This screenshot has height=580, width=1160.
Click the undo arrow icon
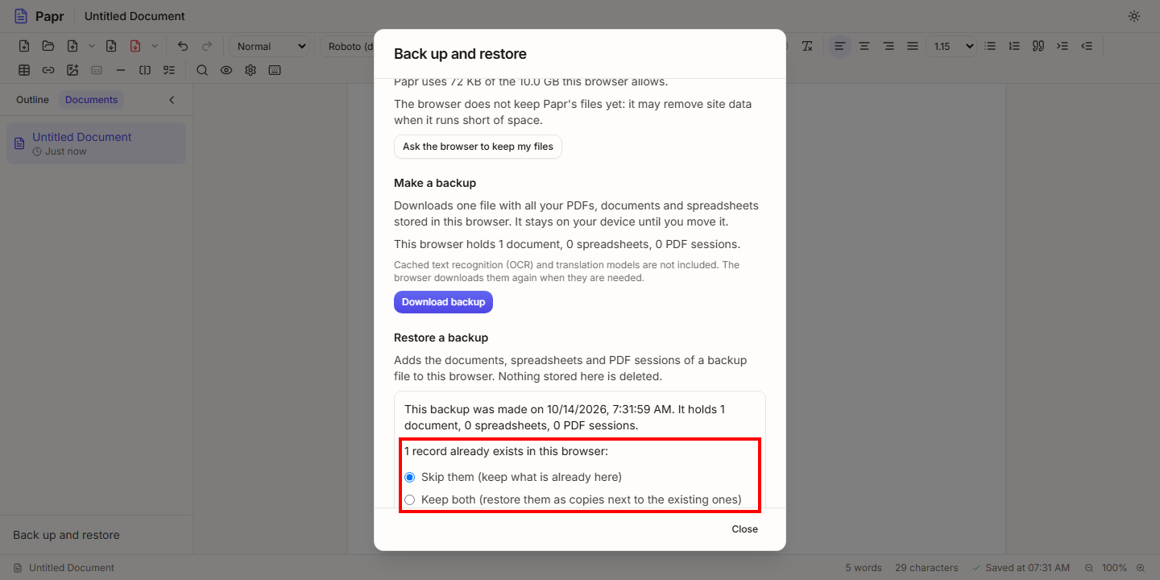[x=183, y=46]
